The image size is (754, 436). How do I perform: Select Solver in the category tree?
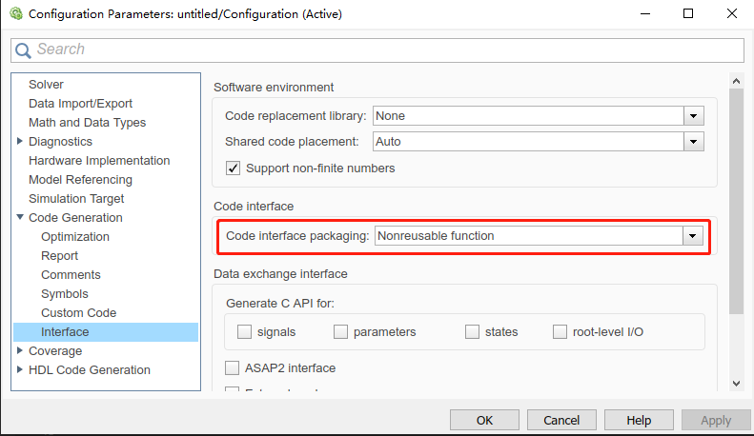(x=46, y=85)
